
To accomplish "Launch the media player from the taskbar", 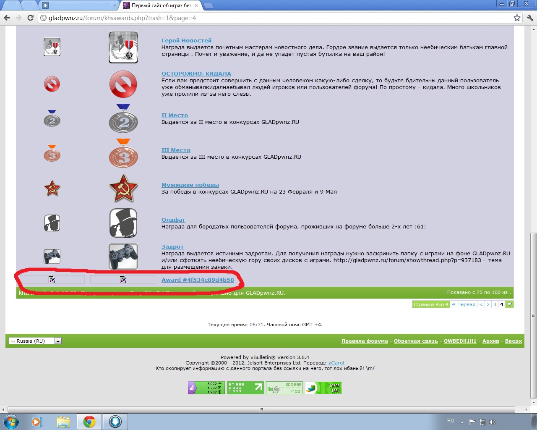I will point(37,422).
